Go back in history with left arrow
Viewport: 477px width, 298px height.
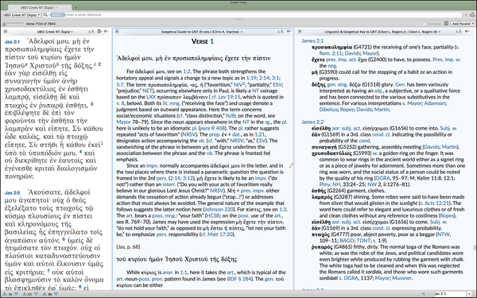pyautogui.click(x=424, y=294)
